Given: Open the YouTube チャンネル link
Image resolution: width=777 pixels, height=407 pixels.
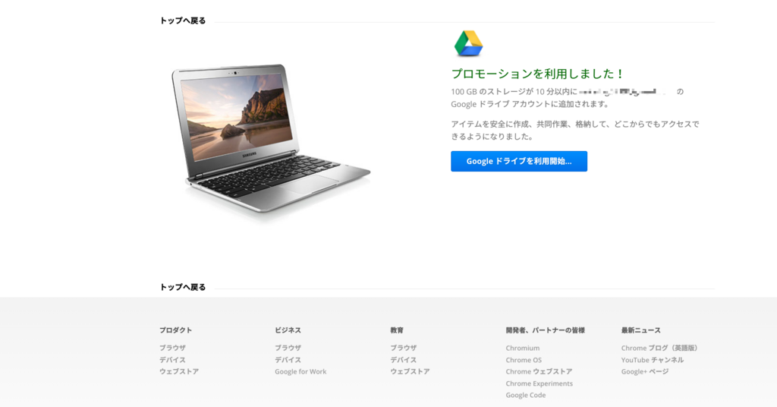Looking at the screenshot, I should 653,360.
